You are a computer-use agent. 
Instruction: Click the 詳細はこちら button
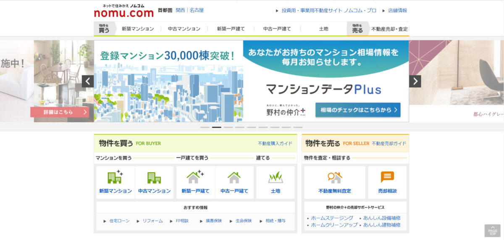[60, 112]
